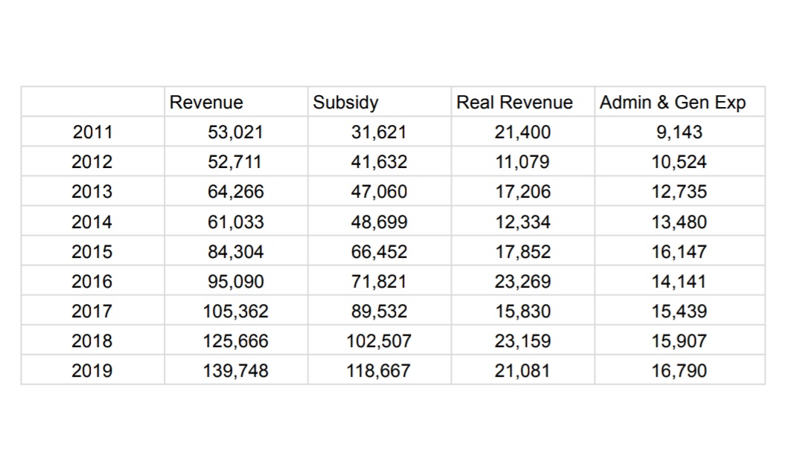Image resolution: width=803 pixels, height=472 pixels.
Task: Choose admin expense cell 10,524
Action: coord(679,161)
